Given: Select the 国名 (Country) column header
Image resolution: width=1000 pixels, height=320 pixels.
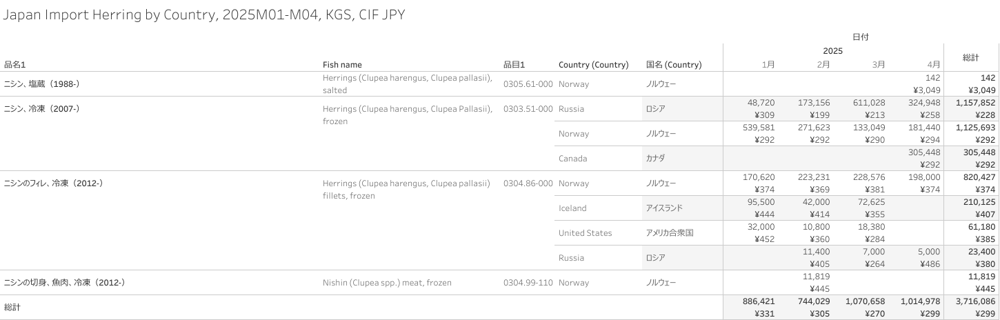Looking at the screenshot, I should pos(674,65).
